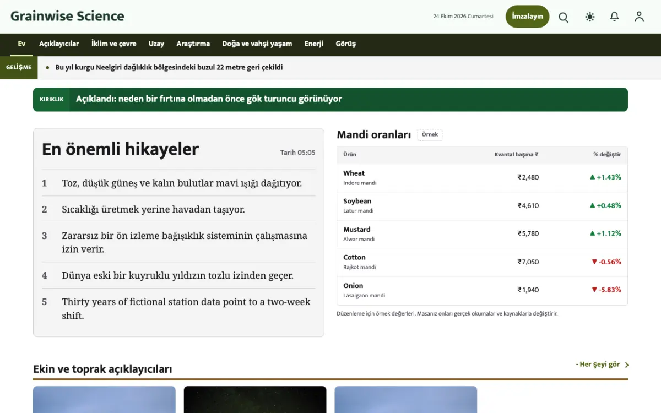Open Doğa ve vahşi yaşam section

[x=257, y=44]
